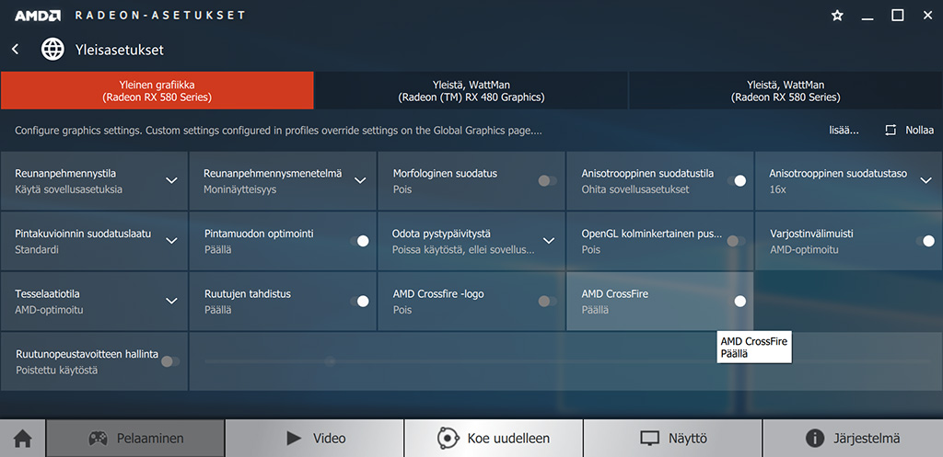Click the Koe uudelleen orbit icon
The height and width of the screenshot is (457, 943).
click(448, 439)
